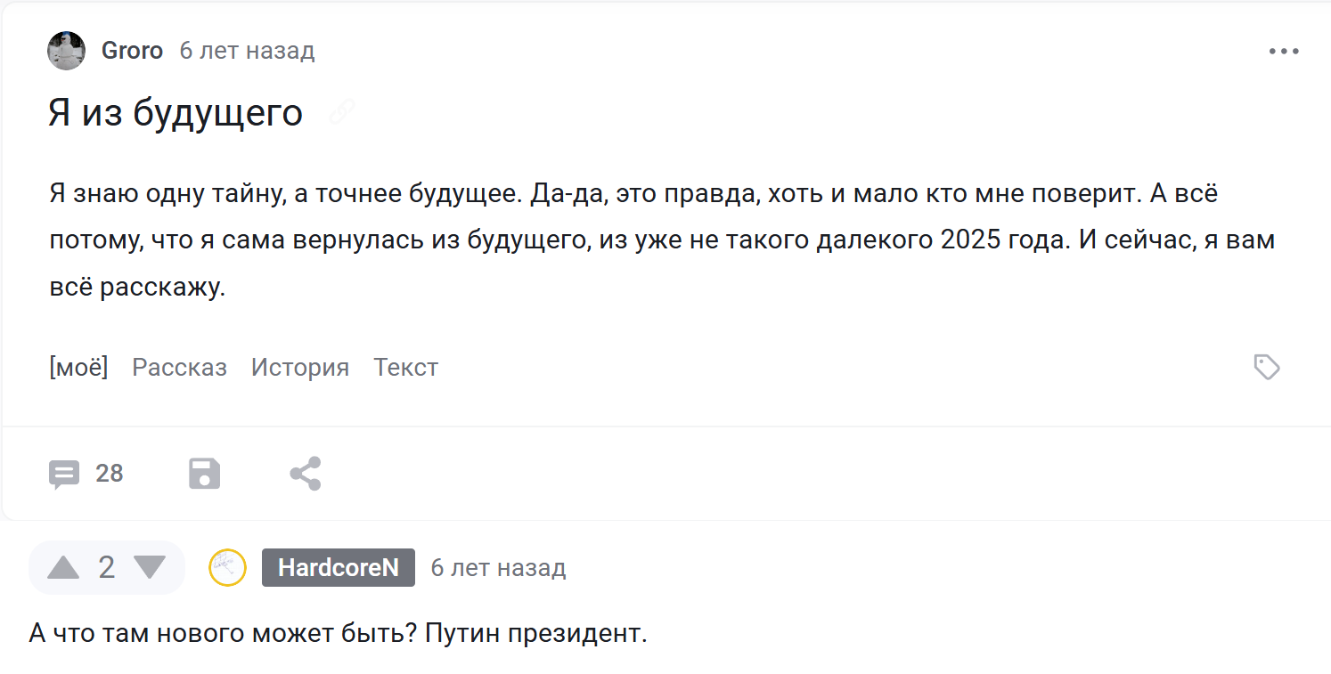Upvote the HardcoreN comment
Image resolution: width=1331 pixels, height=674 pixels.
click(x=63, y=567)
